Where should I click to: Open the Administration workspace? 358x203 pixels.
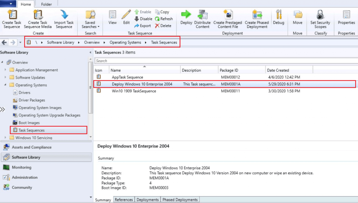46,177
